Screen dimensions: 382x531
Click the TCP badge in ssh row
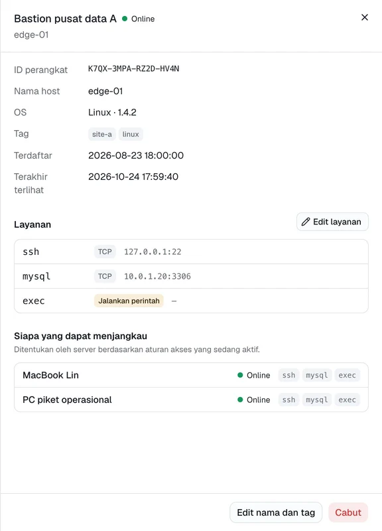105,252
